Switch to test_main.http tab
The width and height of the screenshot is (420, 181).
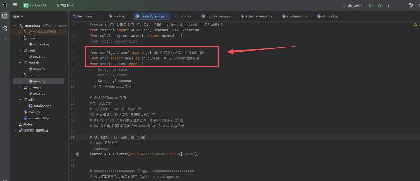click(86, 16)
